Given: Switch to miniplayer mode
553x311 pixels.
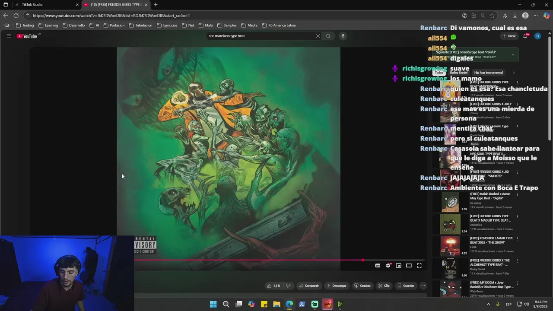Looking at the screenshot, I should click(x=398, y=266).
